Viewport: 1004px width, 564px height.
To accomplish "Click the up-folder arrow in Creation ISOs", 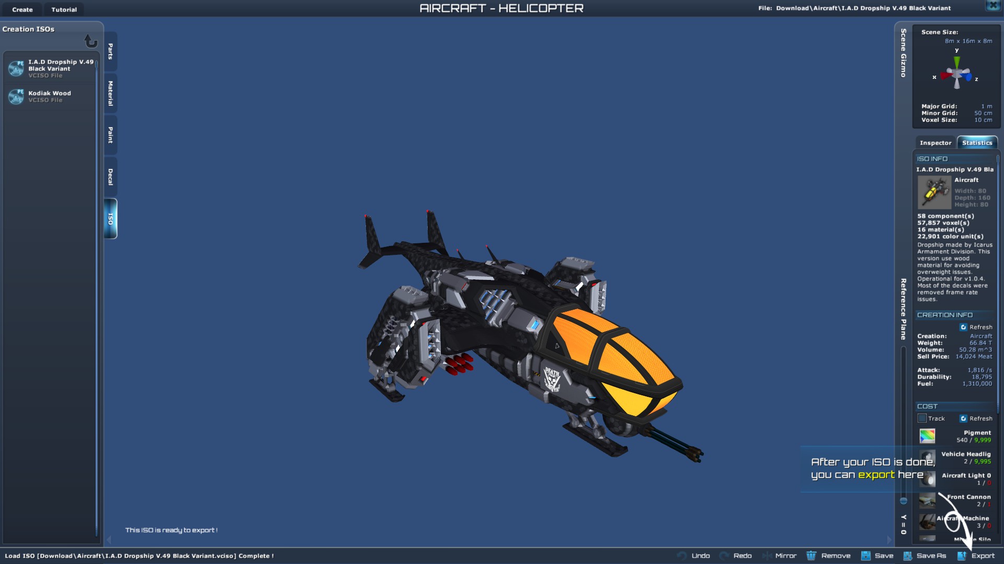I will [x=91, y=41].
